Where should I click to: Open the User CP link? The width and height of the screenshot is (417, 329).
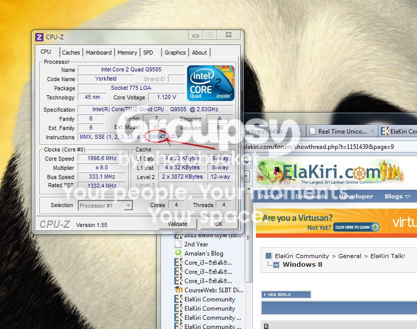(271, 196)
